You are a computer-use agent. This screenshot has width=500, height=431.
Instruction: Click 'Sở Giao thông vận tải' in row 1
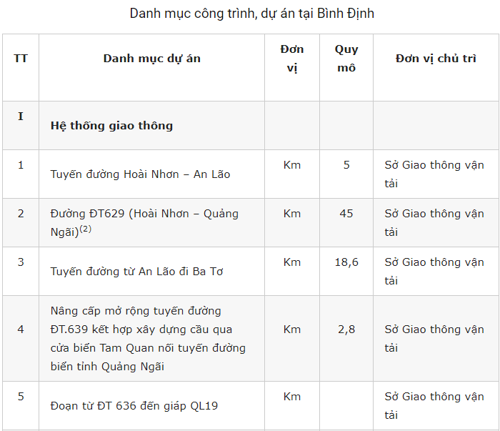pos(434,174)
